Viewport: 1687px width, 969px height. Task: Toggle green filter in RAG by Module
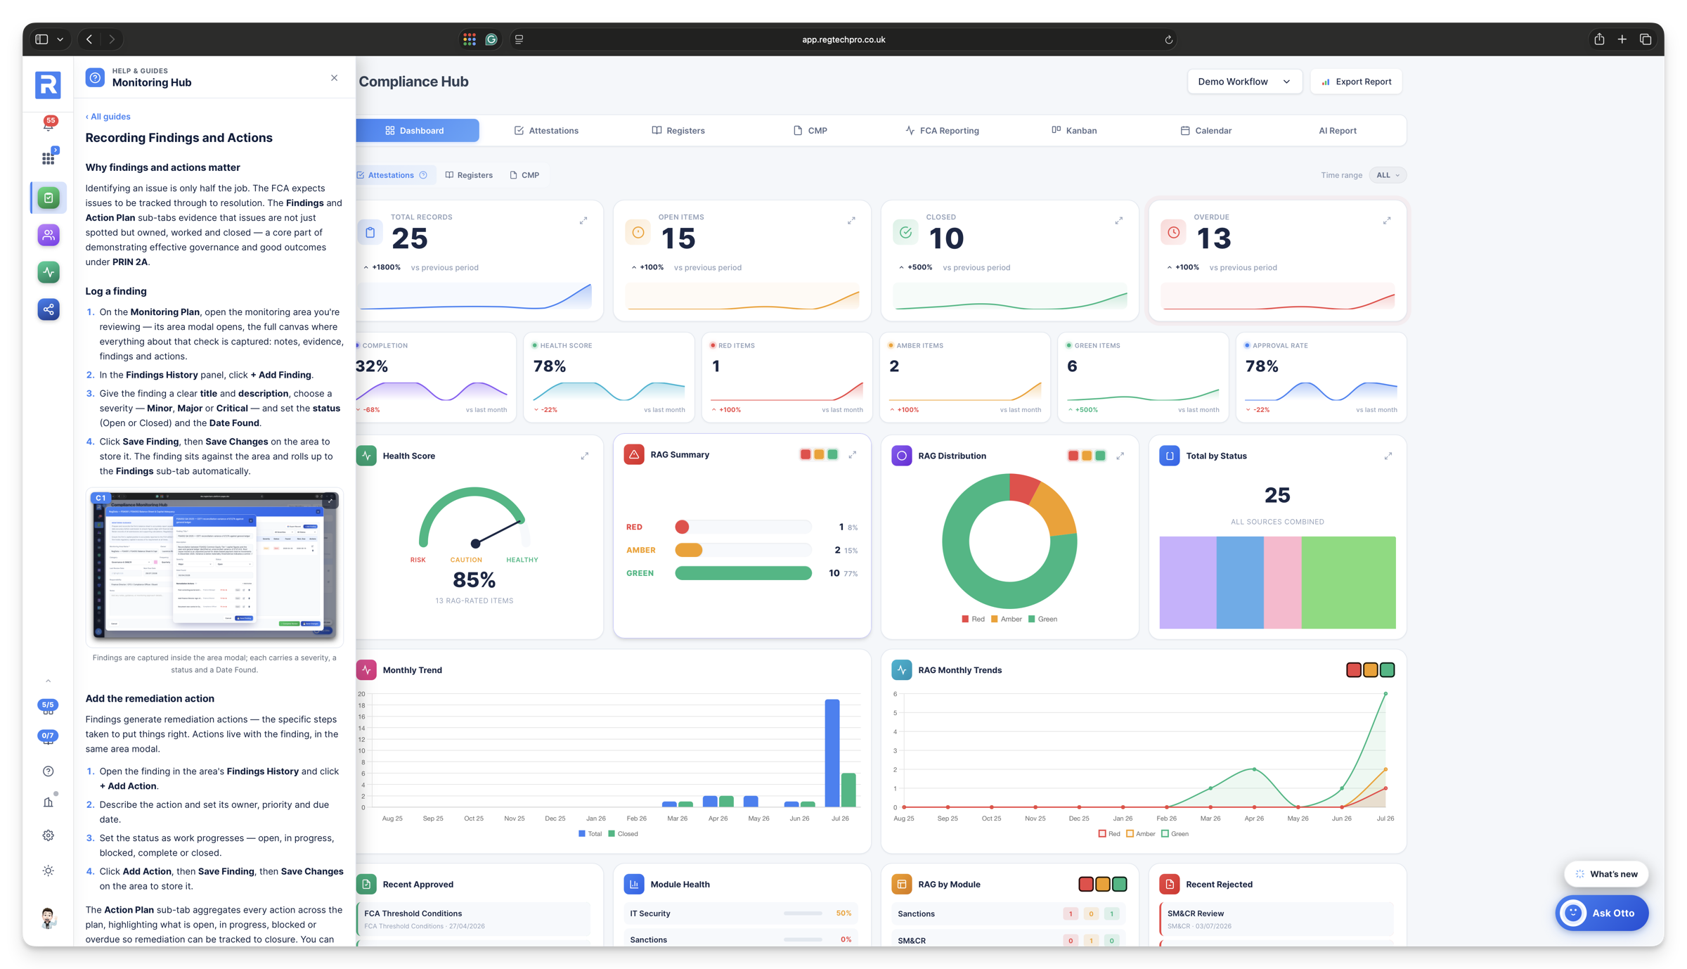(x=1120, y=884)
